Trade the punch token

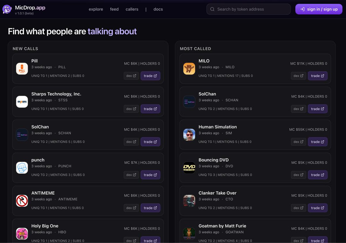click(151, 175)
